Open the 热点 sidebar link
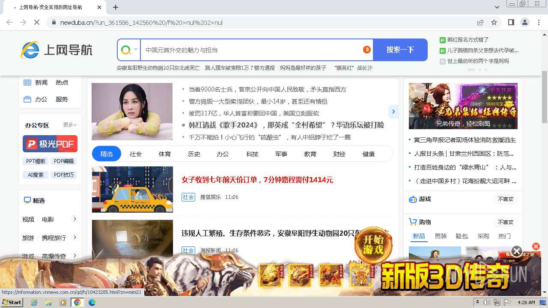The height and width of the screenshot is (308, 548). tap(62, 83)
